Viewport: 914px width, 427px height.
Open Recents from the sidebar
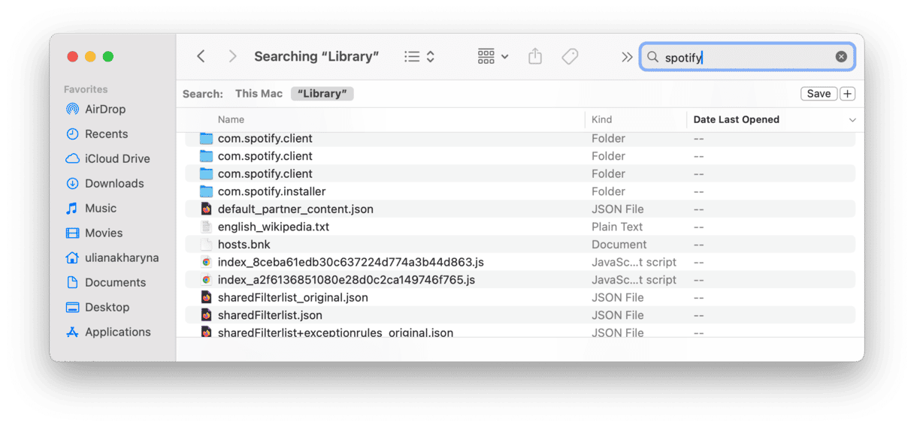click(x=106, y=134)
